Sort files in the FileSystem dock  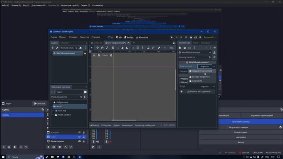(x=85, y=97)
